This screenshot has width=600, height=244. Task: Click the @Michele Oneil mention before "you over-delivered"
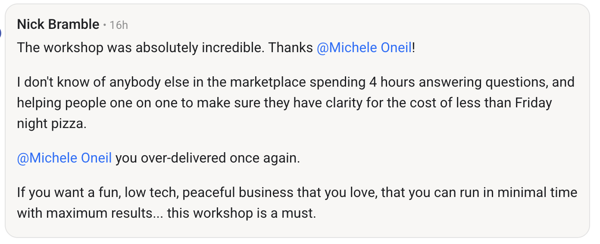tap(64, 158)
